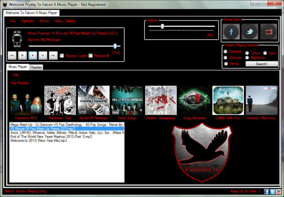Select Mega Mash-Up DJ Earworm song row
Screen dimensions: 284x197
[67, 125]
